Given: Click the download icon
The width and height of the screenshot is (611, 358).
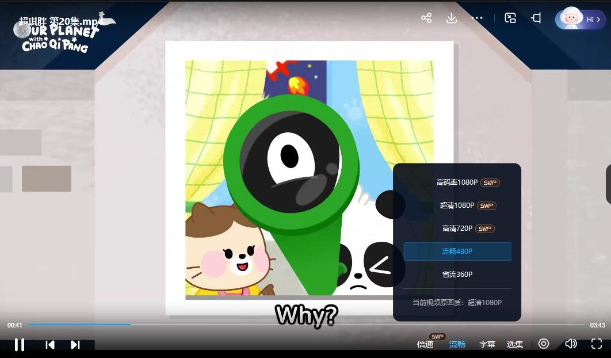Looking at the screenshot, I should click(x=451, y=18).
